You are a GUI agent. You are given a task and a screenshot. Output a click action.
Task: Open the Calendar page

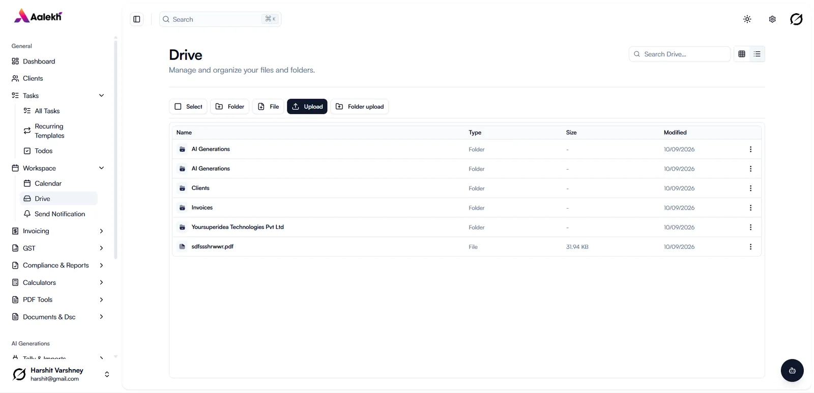59,183
